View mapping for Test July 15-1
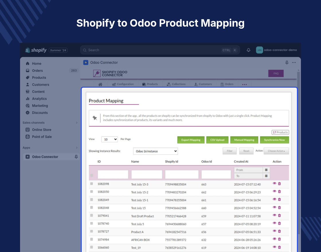Screen dimensions: 321x252 (x=274, y=199)
